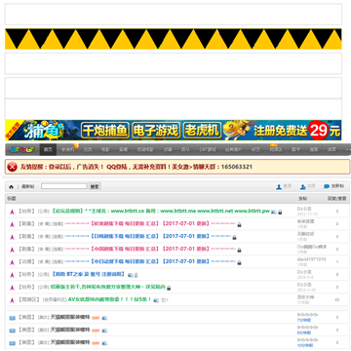
Task: Click the pin icon of the 招募版主若干 thread
Action: point(12,288)
